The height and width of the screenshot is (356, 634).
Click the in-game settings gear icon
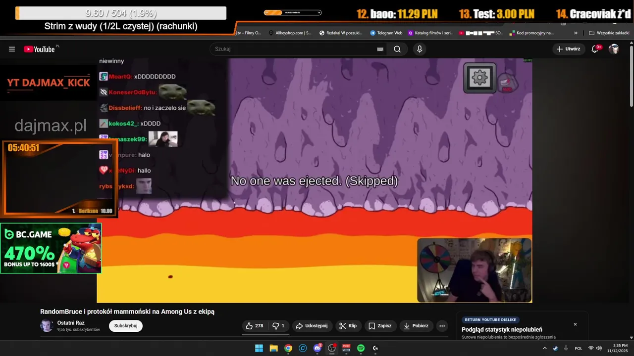point(479,78)
